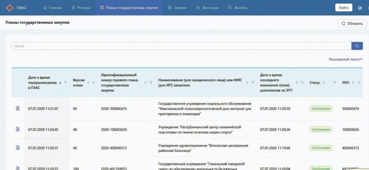Filter the Версия плана column

(93, 82)
